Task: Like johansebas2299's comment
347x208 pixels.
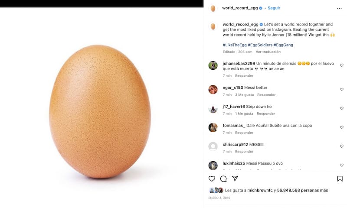Action: [341, 65]
